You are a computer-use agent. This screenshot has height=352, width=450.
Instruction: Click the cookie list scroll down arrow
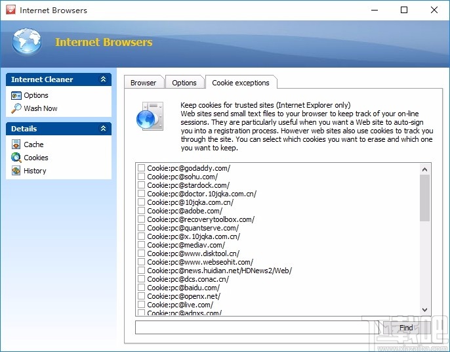pos(425,310)
